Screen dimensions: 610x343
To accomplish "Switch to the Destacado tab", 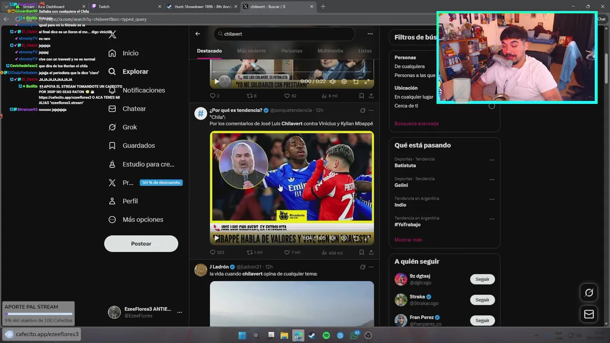I will [x=209, y=51].
